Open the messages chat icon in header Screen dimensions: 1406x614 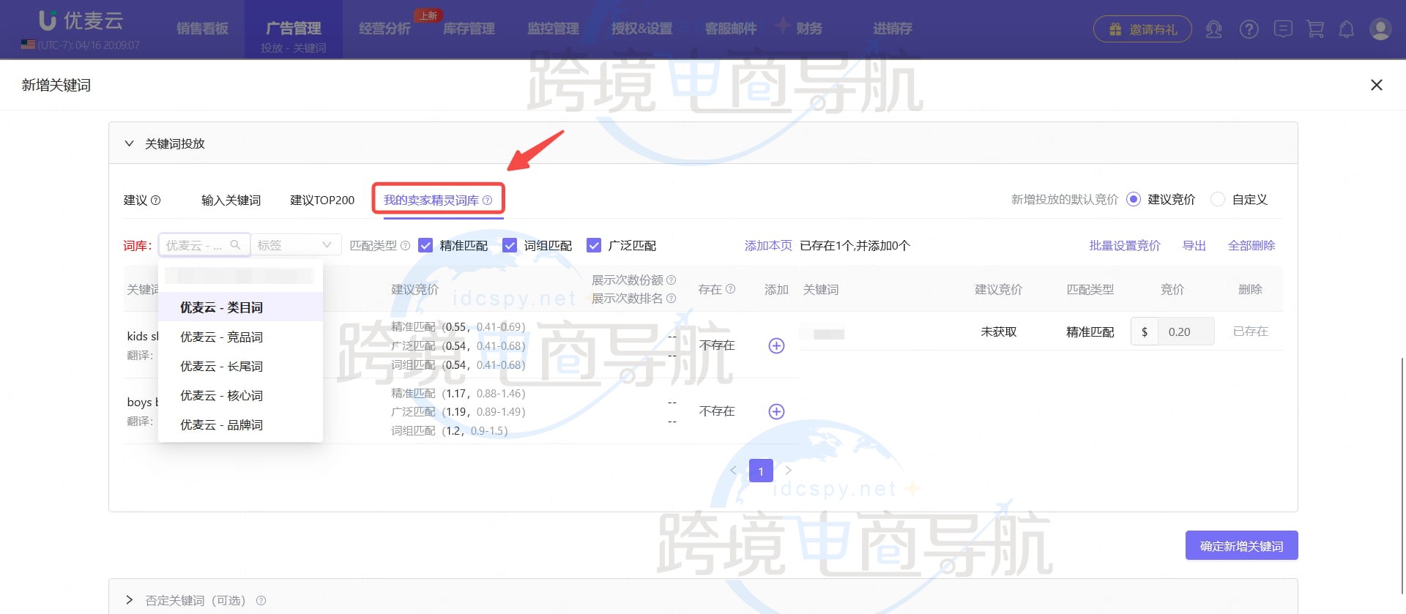pyautogui.click(x=1283, y=29)
